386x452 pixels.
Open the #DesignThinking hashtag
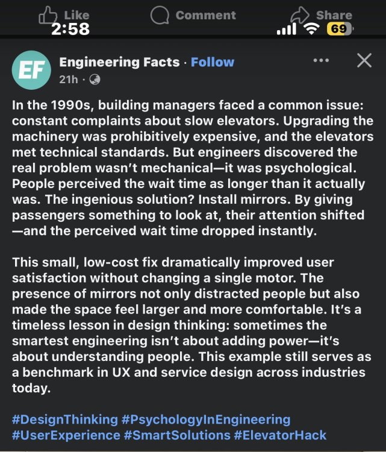(65, 419)
